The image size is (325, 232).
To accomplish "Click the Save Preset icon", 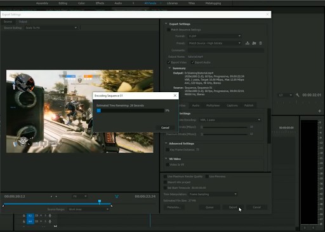I will 248,43.
